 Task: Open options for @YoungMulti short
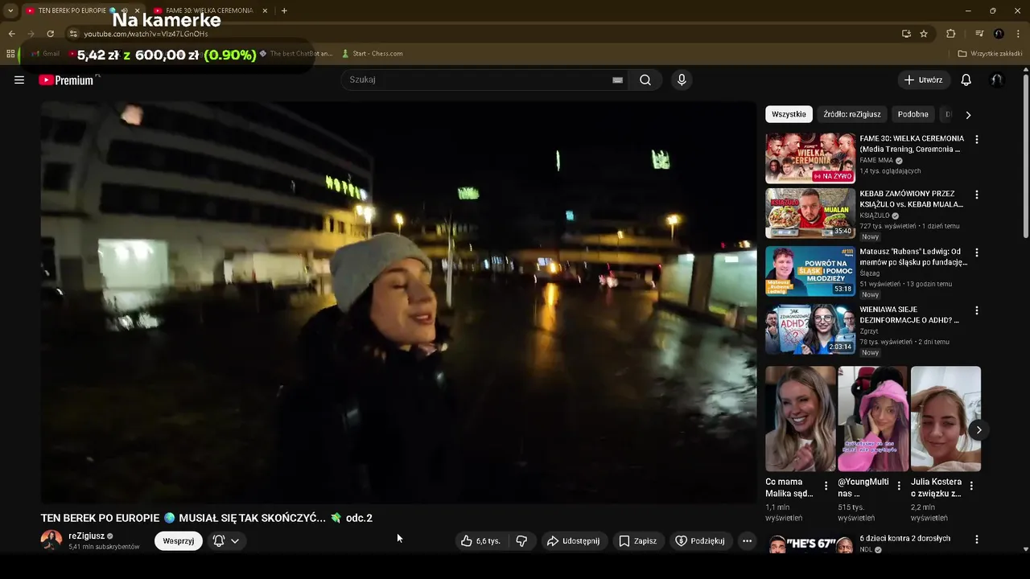click(x=899, y=486)
